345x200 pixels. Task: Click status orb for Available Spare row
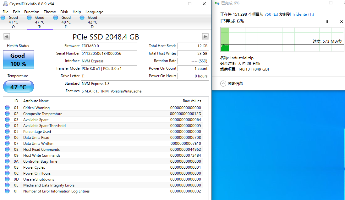point(7,119)
